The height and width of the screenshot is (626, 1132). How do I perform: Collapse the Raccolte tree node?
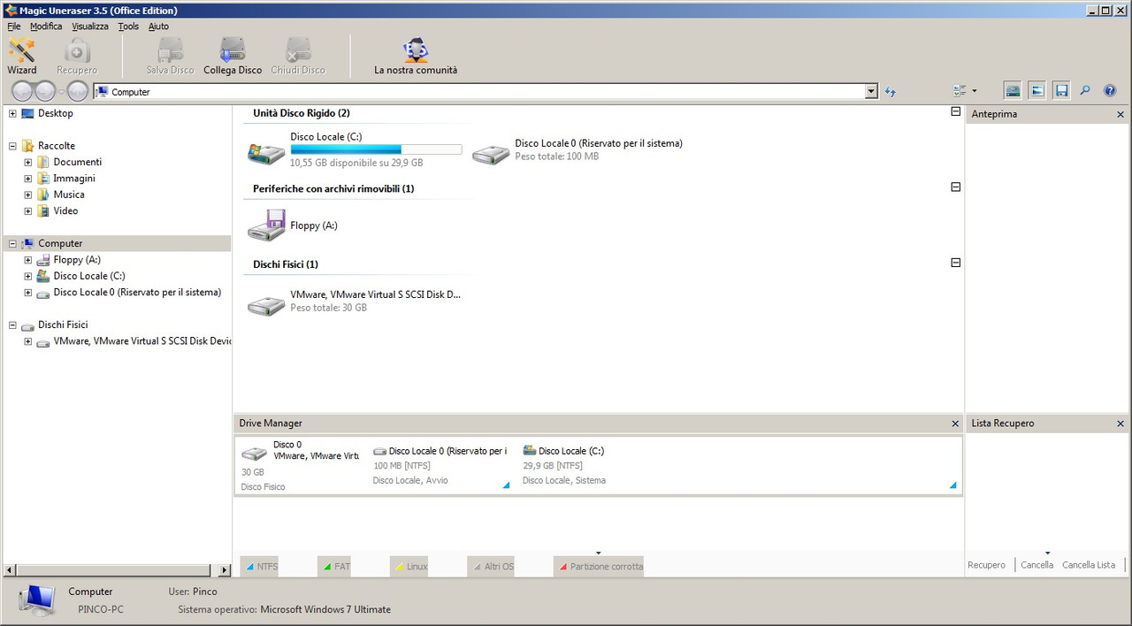click(12, 146)
